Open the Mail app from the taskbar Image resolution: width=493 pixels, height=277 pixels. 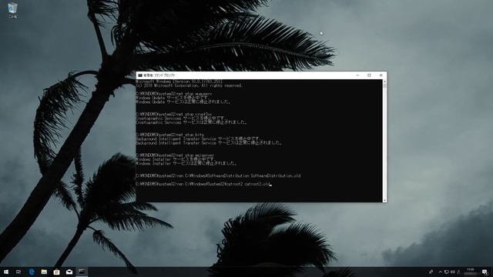(x=69, y=272)
